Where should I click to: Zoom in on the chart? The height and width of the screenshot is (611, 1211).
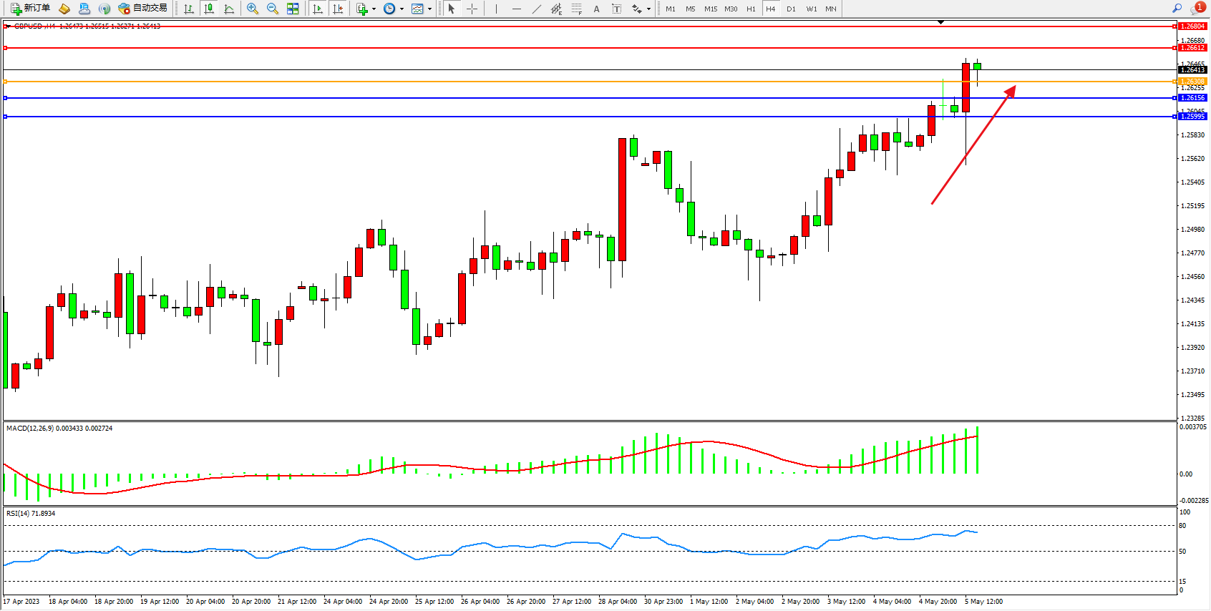(x=253, y=9)
